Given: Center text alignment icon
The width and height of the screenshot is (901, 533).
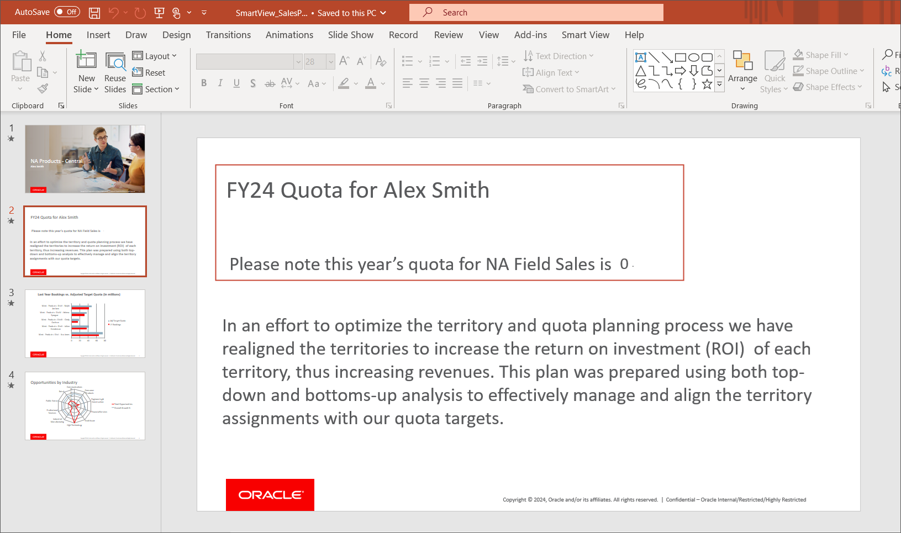Looking at the screenshot, I should tap(424, 83).
